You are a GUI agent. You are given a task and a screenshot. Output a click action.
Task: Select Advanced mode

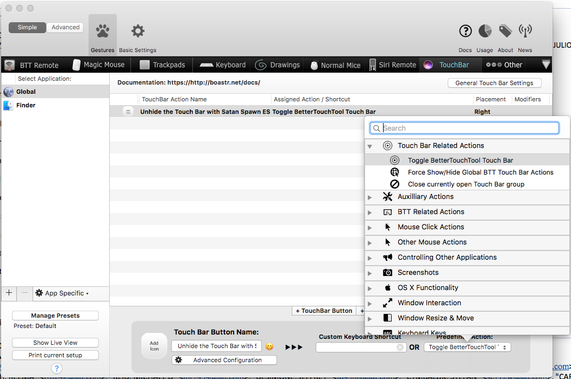point(65,27)
